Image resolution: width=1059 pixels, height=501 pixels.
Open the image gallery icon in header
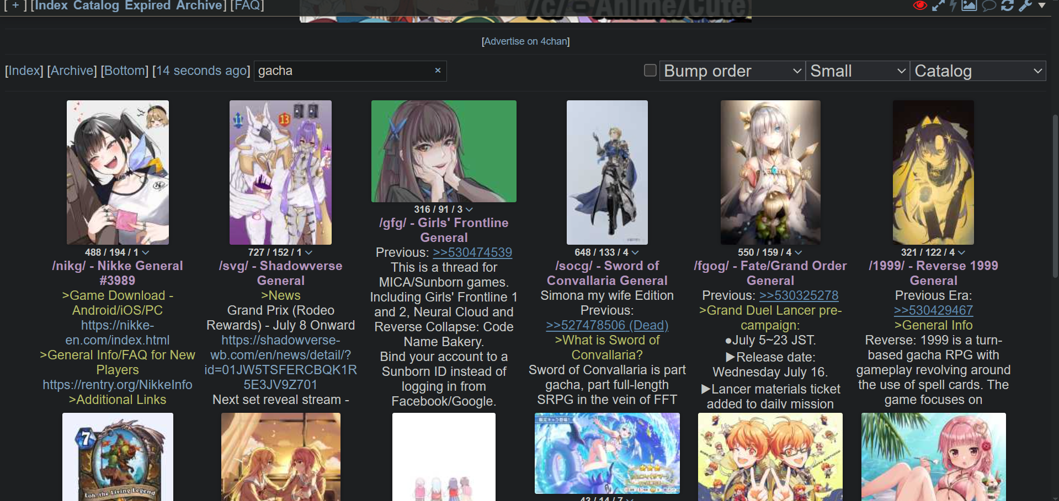coord(969,6)
